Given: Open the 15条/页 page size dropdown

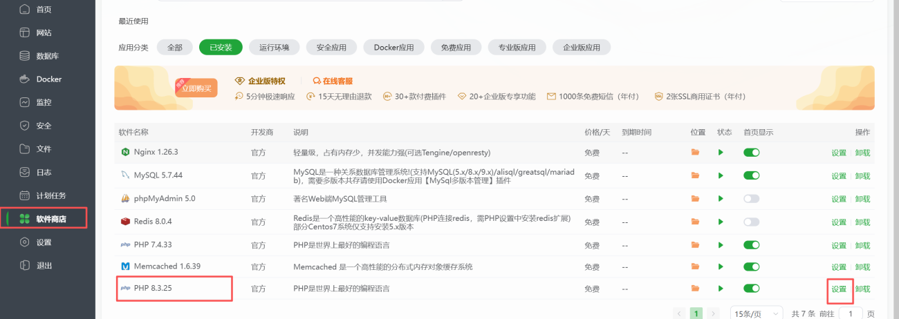Looking at the screenshot, I should 756,313.
